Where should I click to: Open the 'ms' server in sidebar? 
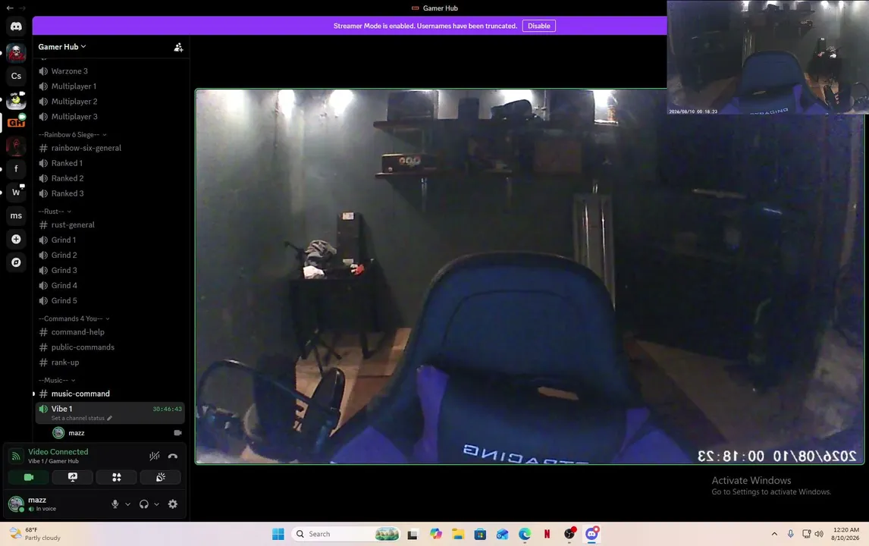coord(16,215)
